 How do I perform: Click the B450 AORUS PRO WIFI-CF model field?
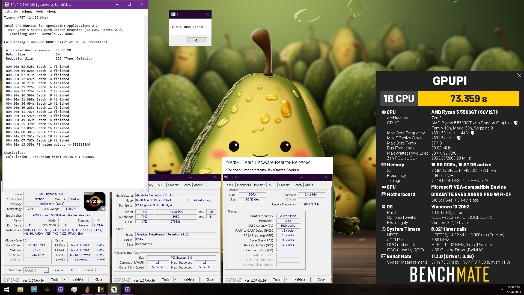161,200
